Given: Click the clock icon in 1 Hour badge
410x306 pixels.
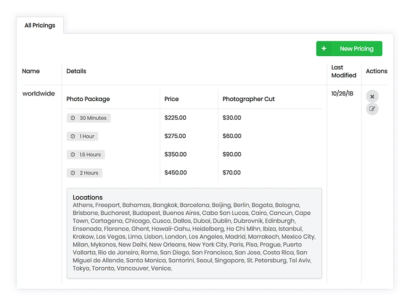Looking at the screenshot, I should pos(73,137).
